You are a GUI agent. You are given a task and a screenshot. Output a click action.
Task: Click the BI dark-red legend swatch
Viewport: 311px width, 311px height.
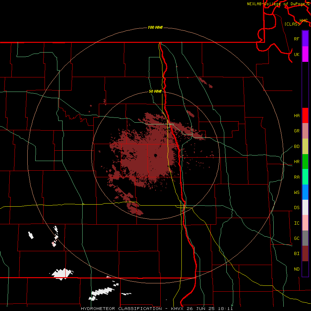click(305, 254)
